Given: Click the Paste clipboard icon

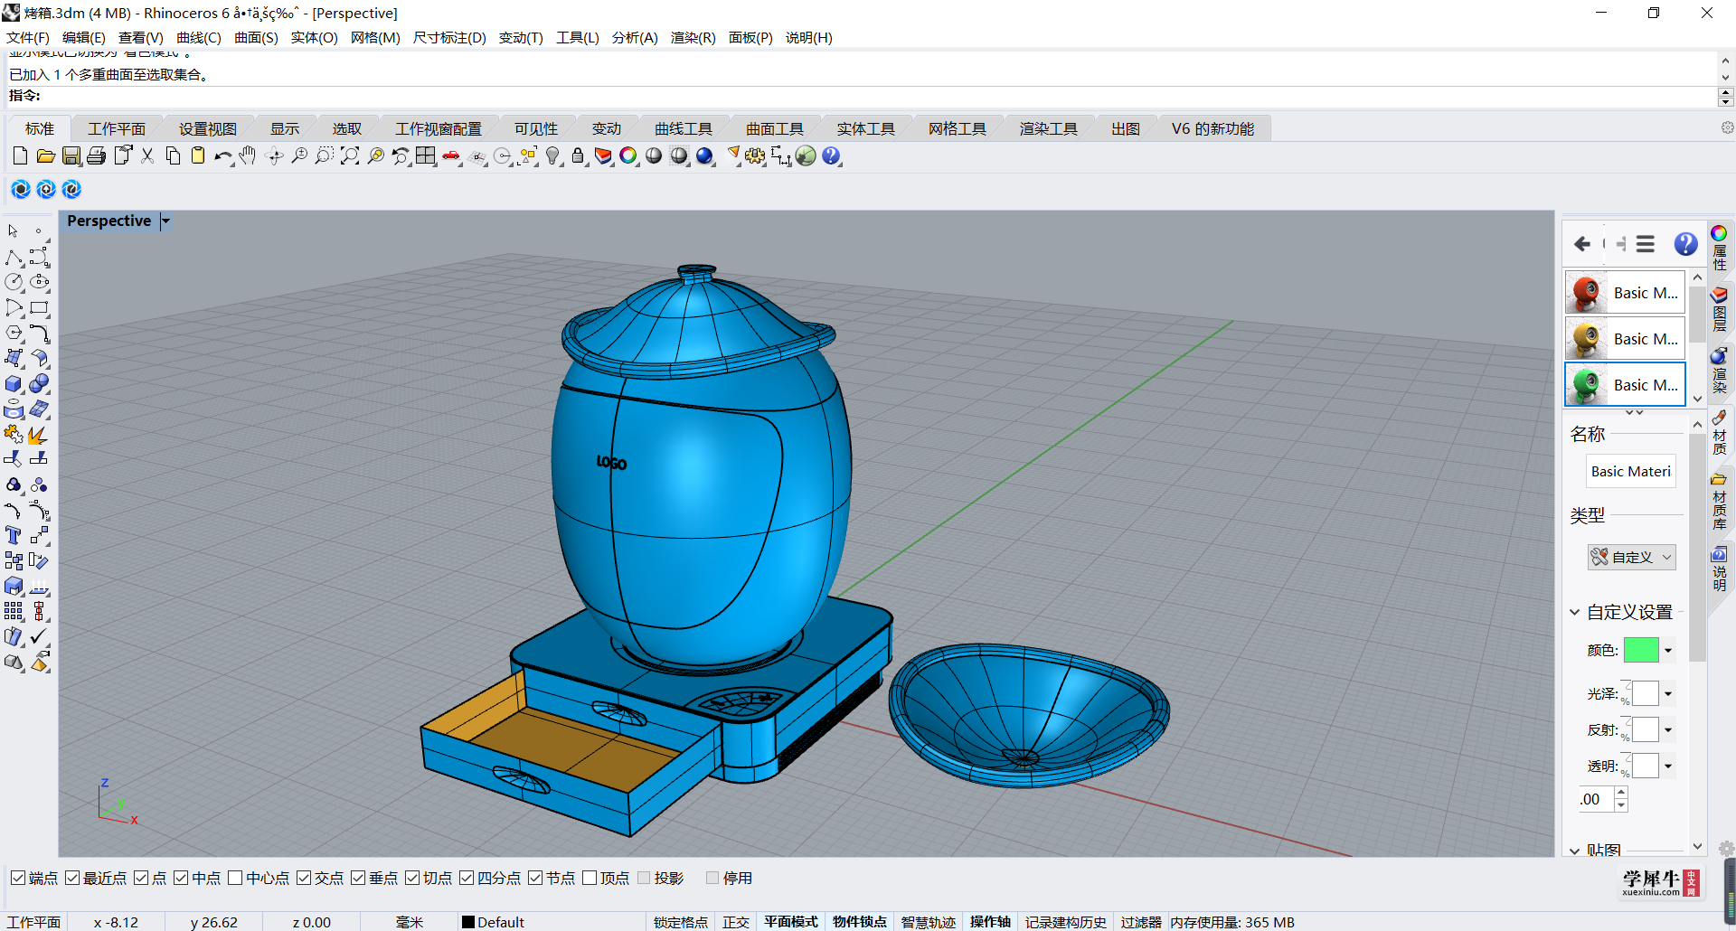Looking at the screenshot, I should coord(198,156).
